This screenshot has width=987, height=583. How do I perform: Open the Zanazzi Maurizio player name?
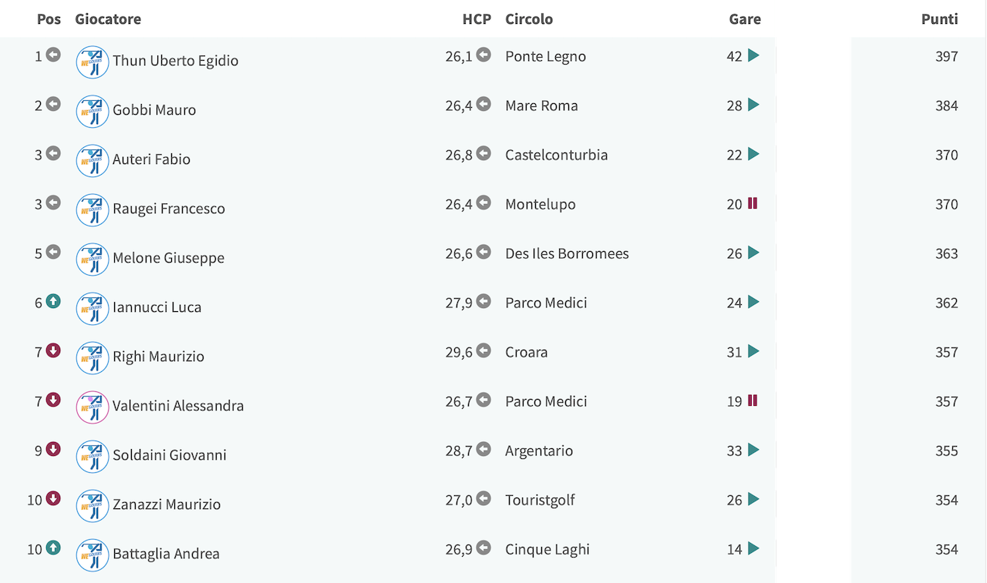pos(167,504)
